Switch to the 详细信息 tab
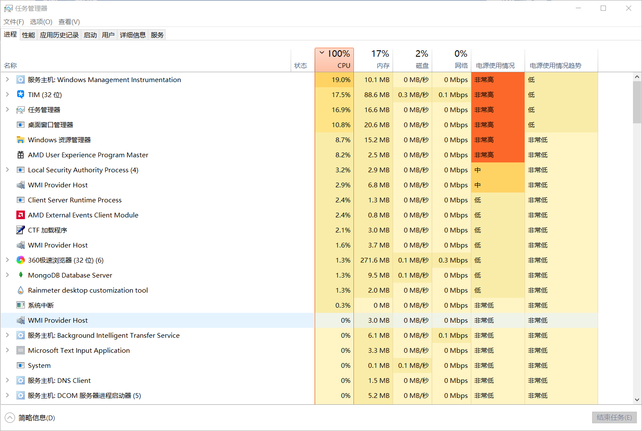642x431 pixels. pos(133,35)
